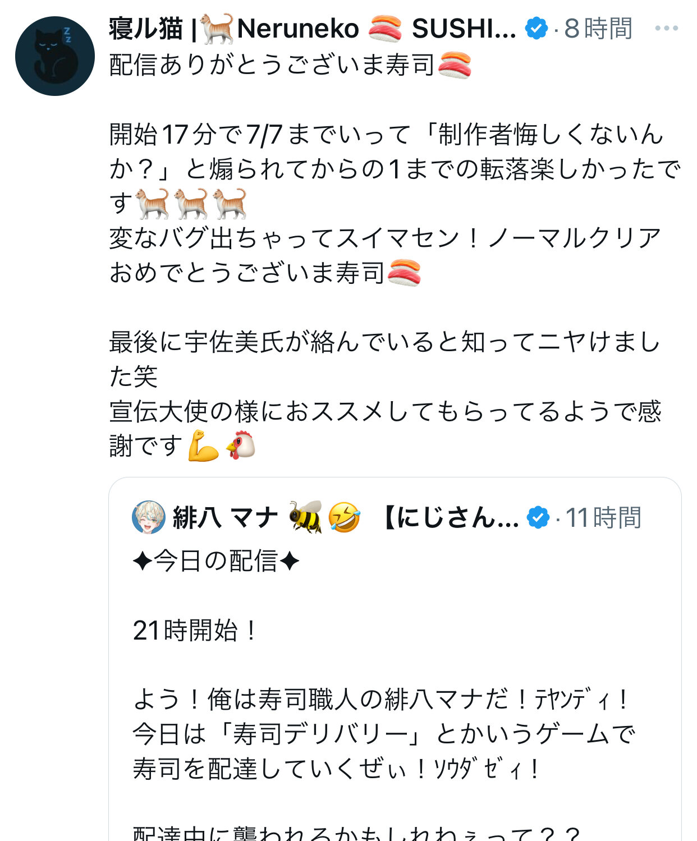Click the chicken emoji after 謝です
This screenshot has height=841, width=697.
(241, 446)
